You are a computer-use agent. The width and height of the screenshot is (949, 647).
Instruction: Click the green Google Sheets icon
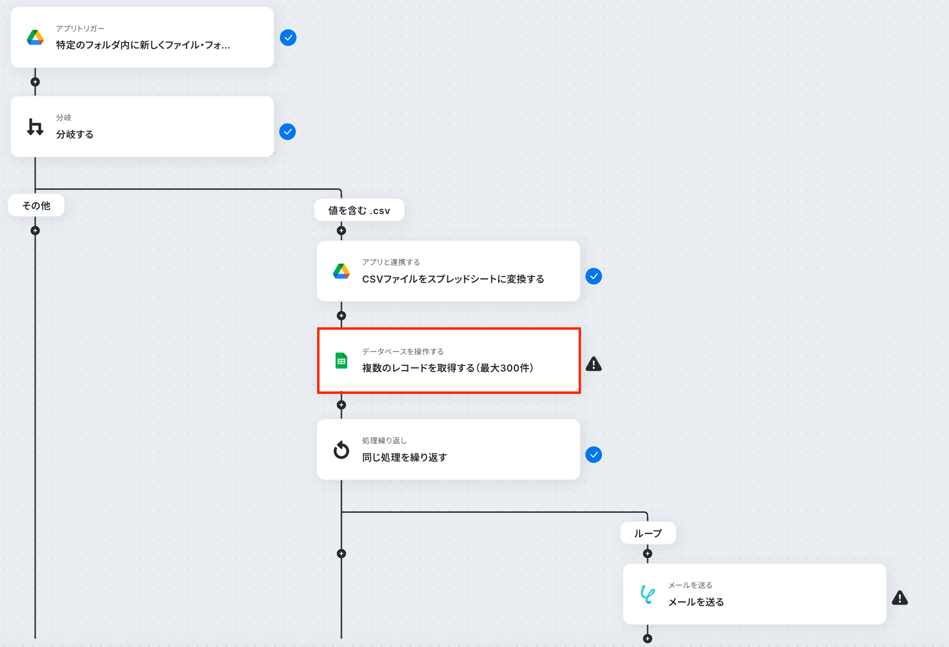coord(341,361)
